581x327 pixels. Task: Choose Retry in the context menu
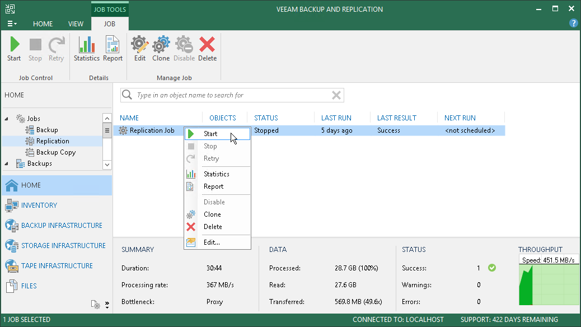tap(218, 158)
